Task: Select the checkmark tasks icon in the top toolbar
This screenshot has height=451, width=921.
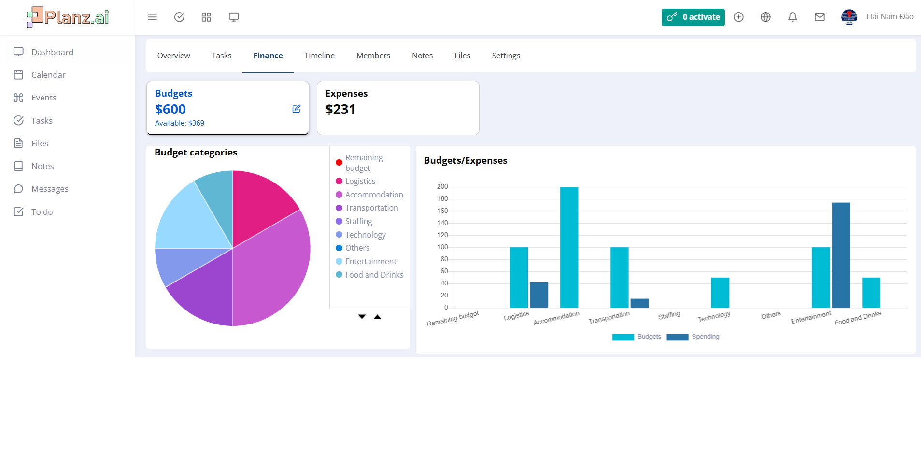Action: [x=179, y=17]
